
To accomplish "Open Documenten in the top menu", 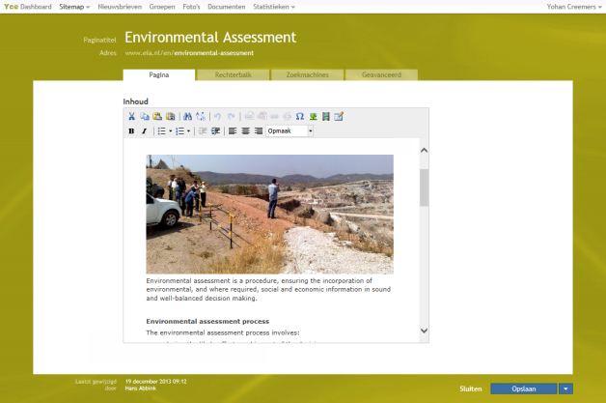I will [227, 7].
